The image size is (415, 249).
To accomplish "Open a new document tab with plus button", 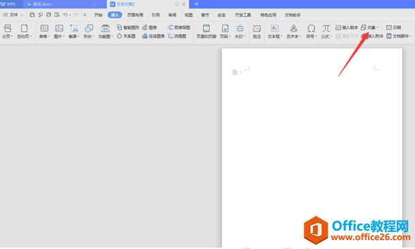I will [x=196, y=4].
